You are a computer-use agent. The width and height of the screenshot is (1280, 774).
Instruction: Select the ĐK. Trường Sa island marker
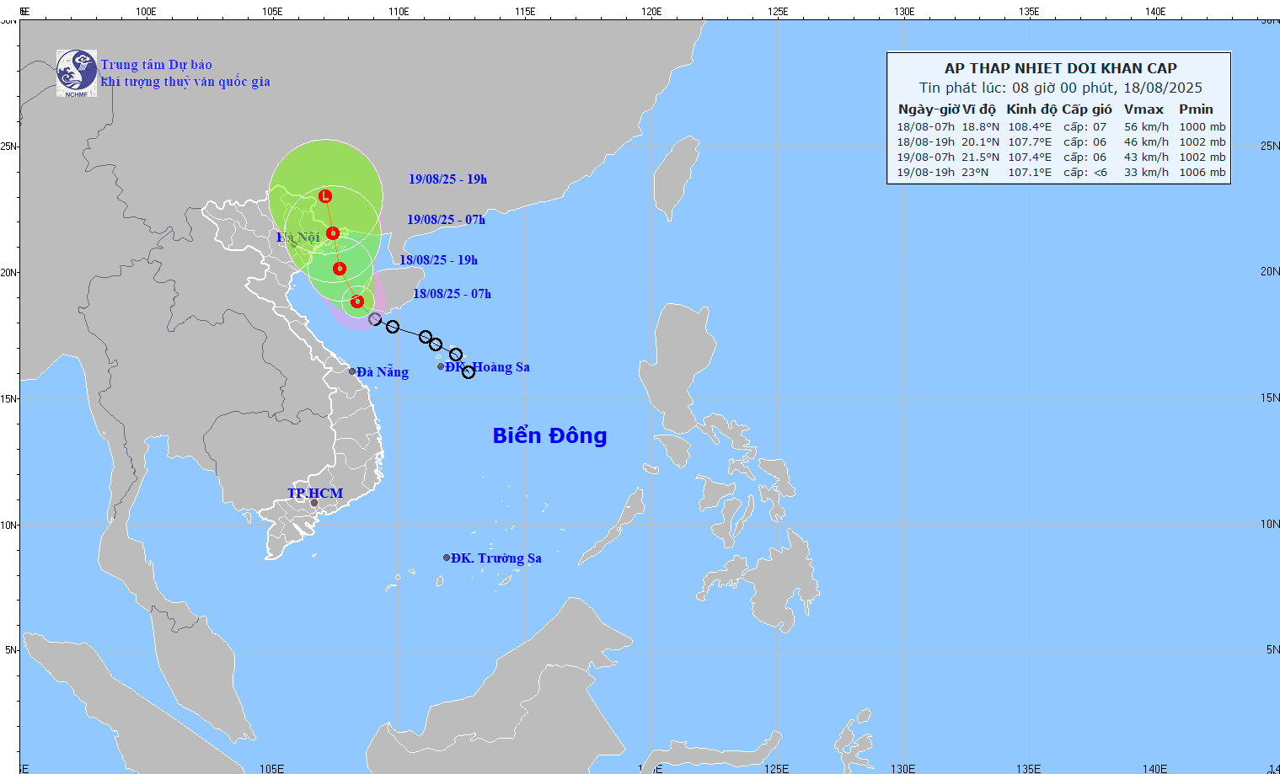[x=447, y=557]
